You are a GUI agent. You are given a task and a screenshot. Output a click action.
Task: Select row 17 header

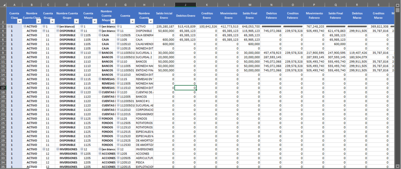point(3,88)
